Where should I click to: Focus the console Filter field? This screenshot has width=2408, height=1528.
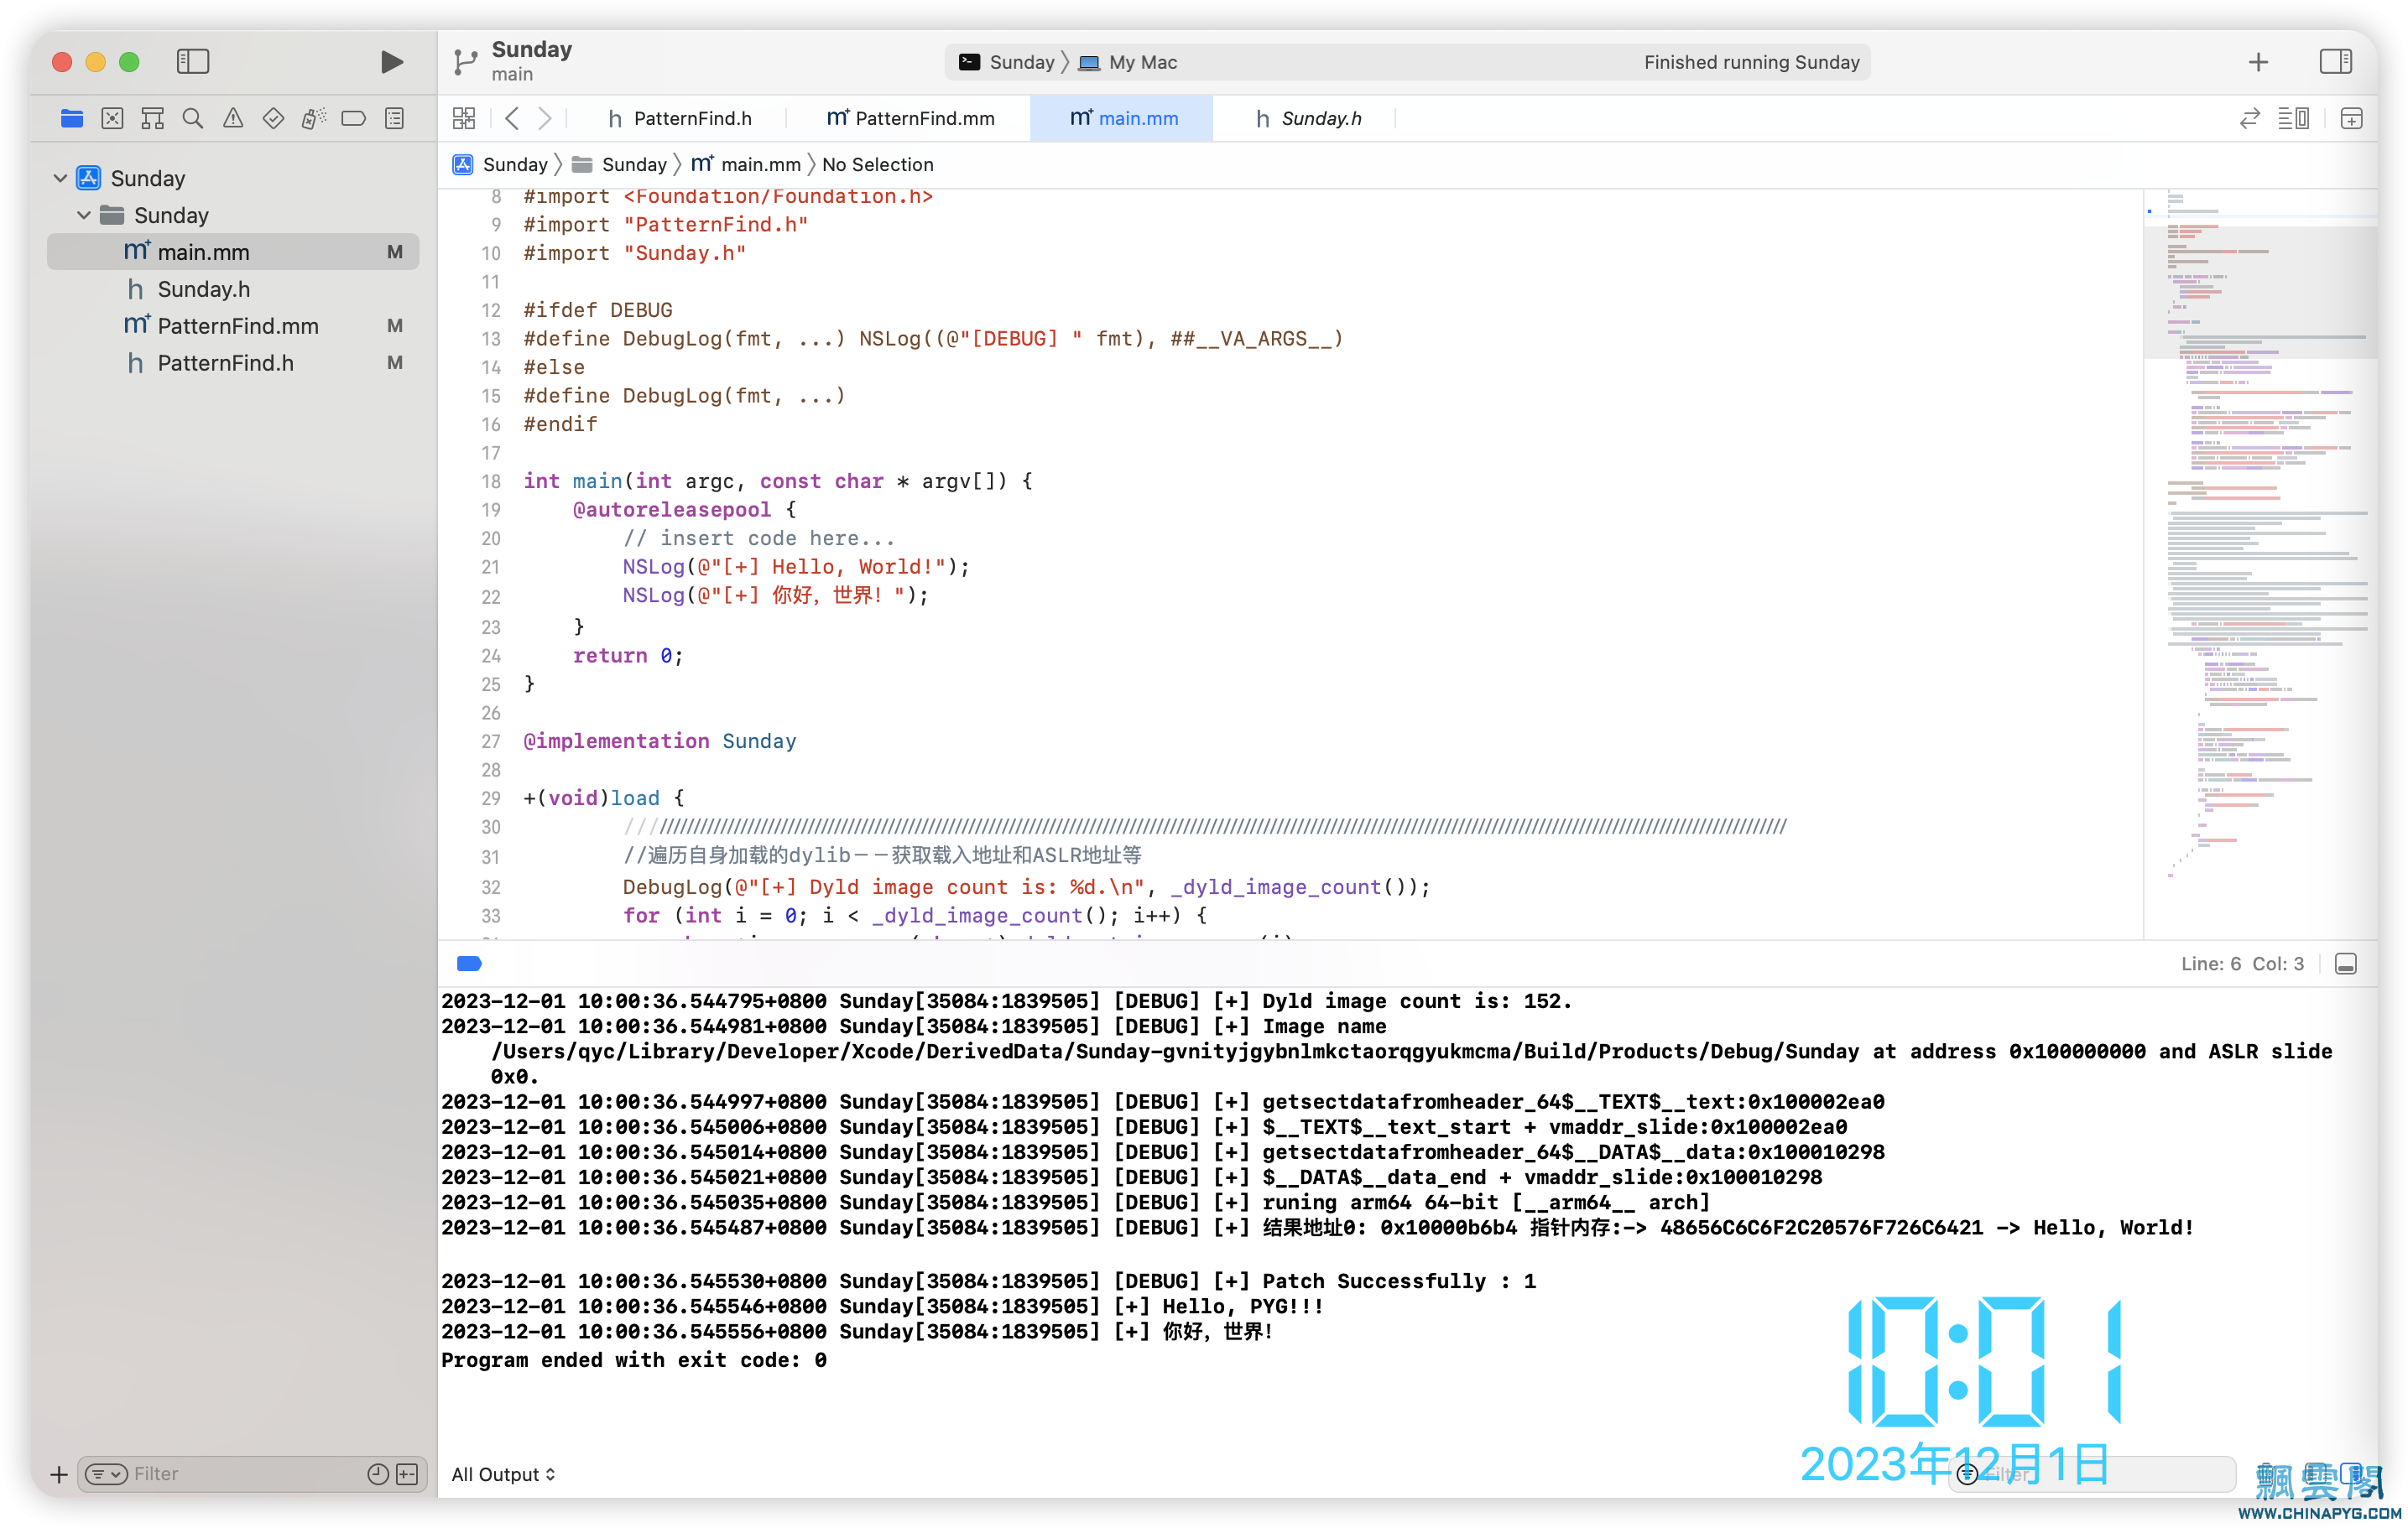(2092, 1474)
